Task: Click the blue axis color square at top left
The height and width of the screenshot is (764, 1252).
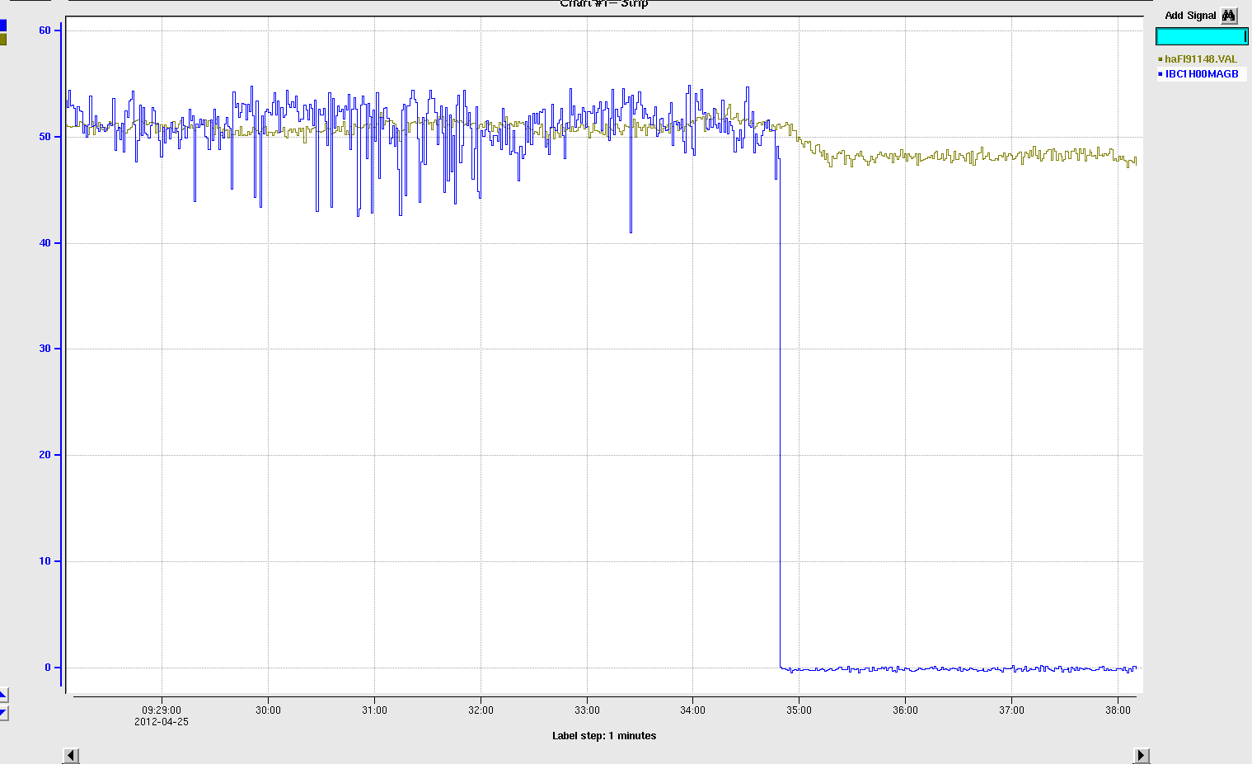Action: click(x=2, y=26)
